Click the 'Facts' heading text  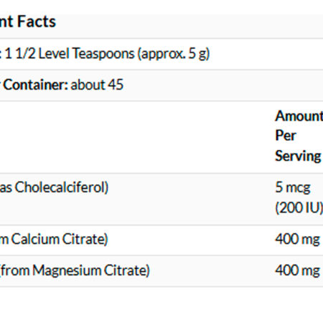pos(37,22)
